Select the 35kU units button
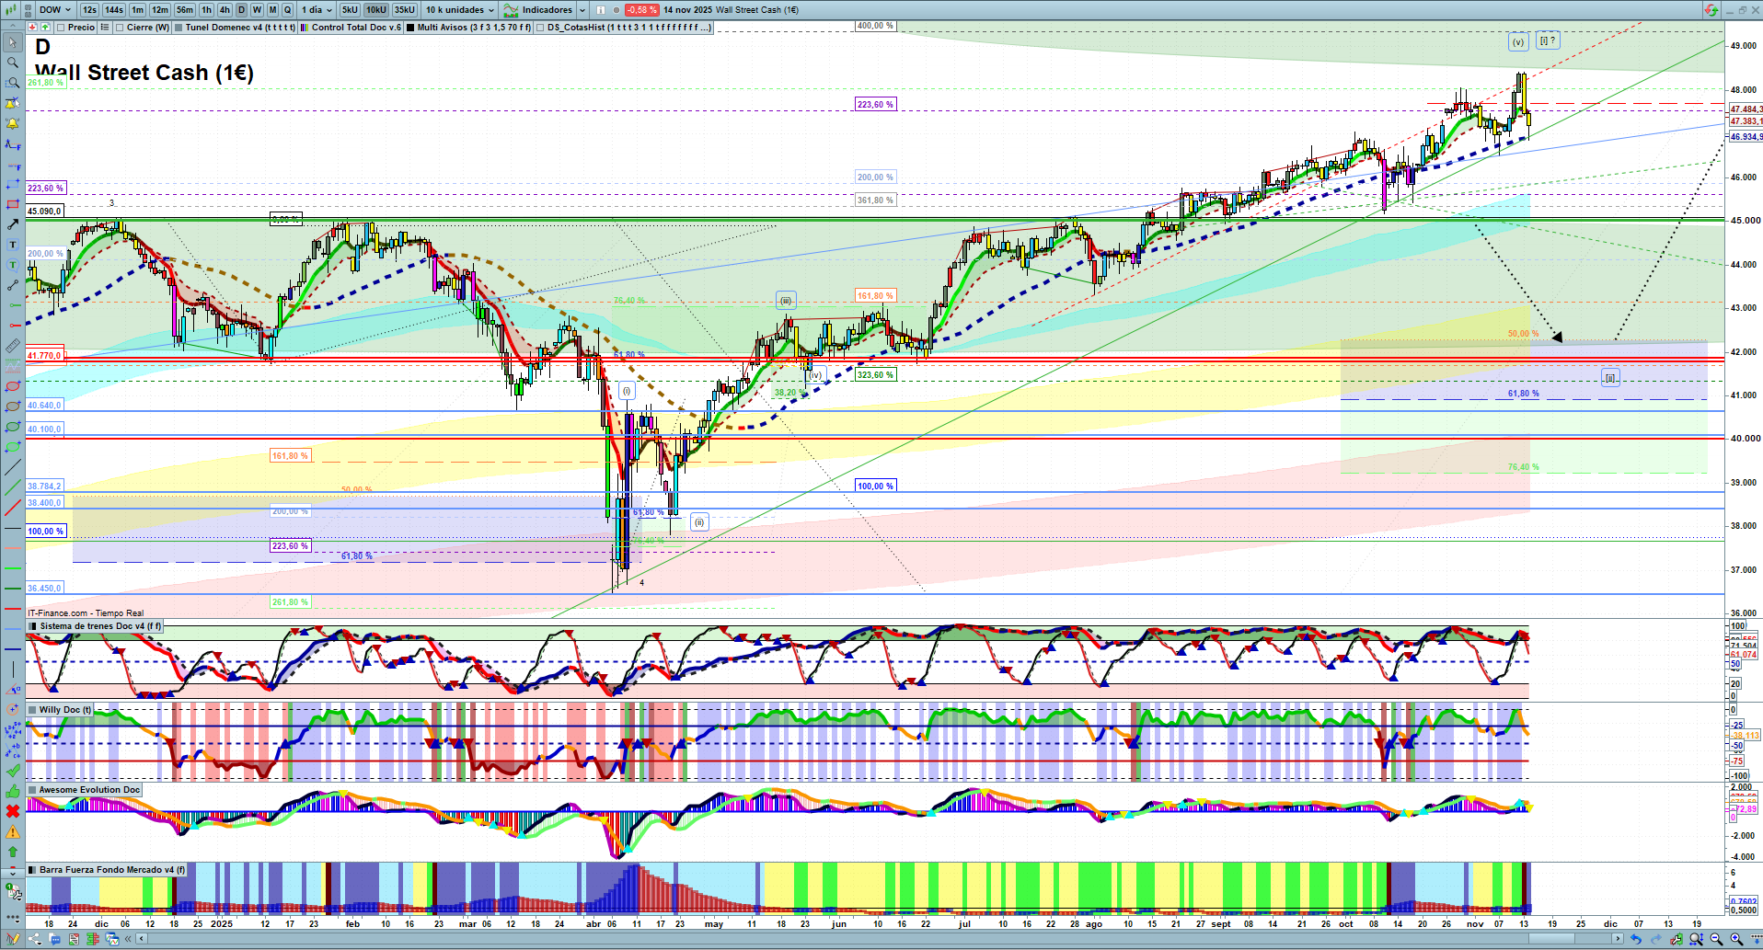The height and width of the screenshot is (950, 1763). click(x=404, y=10)
